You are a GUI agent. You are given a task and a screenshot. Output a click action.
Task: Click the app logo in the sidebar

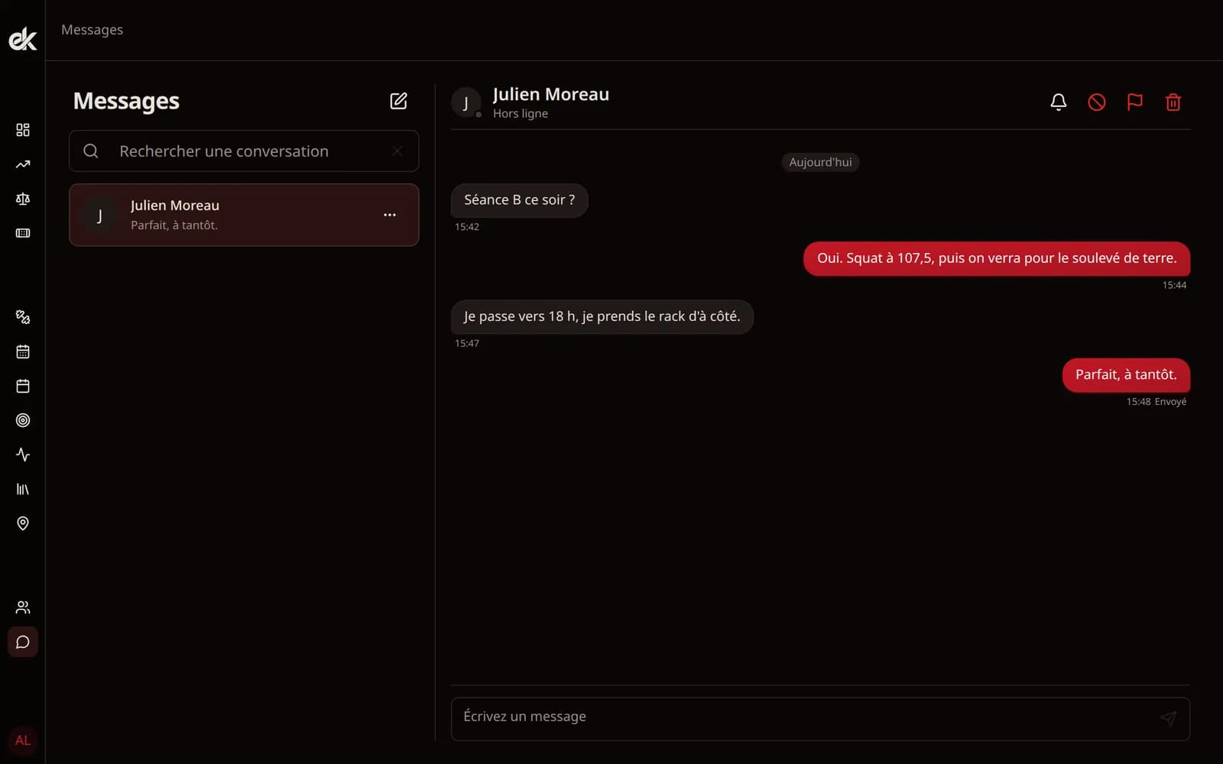pyautogui.click(x=23, y=39)
